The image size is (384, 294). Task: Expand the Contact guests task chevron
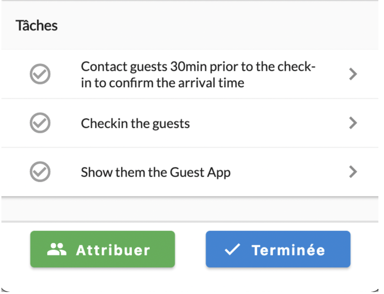coord(353,74)
